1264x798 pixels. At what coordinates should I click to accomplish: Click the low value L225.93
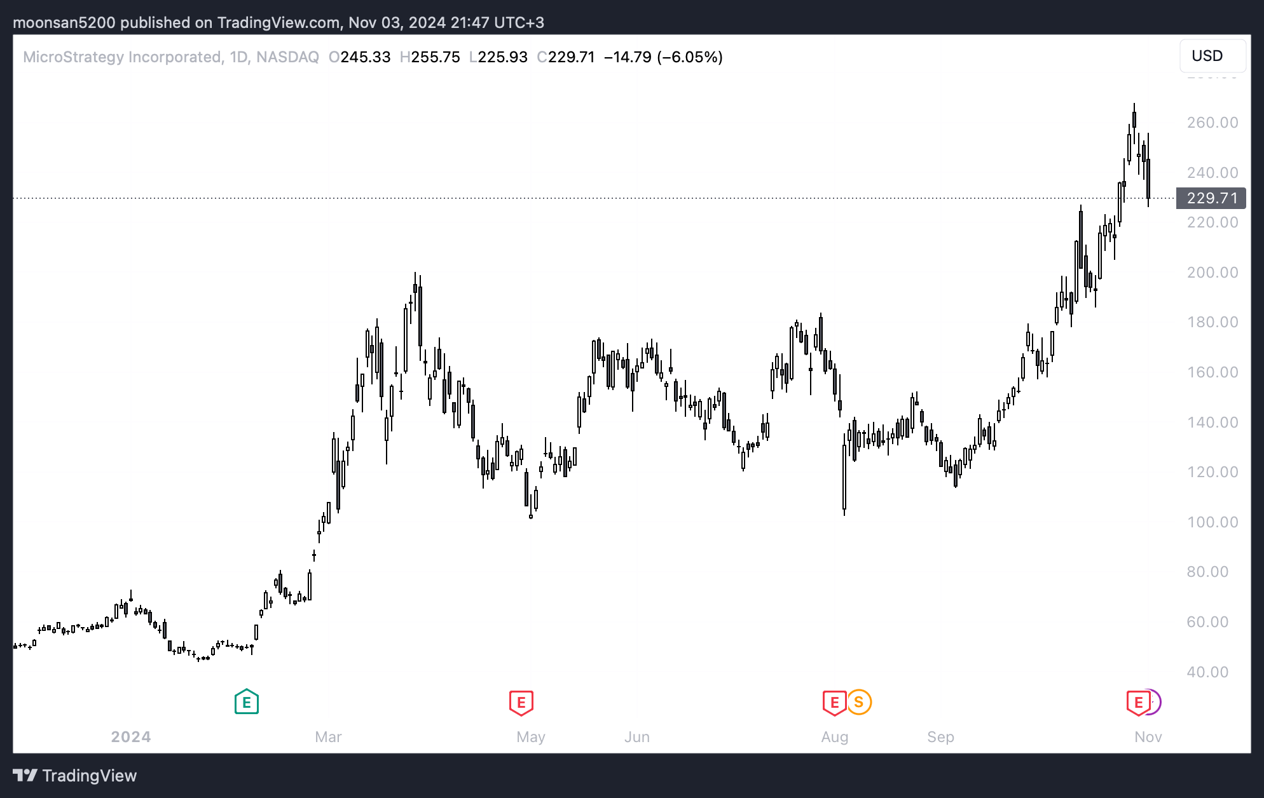click(498, 57)
